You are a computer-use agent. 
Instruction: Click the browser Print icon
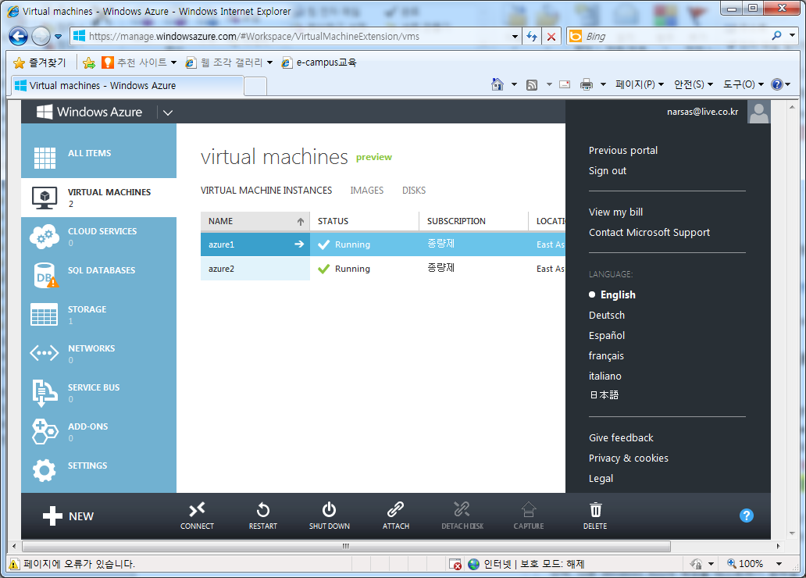pyautogui.click(x=586, y=84)
